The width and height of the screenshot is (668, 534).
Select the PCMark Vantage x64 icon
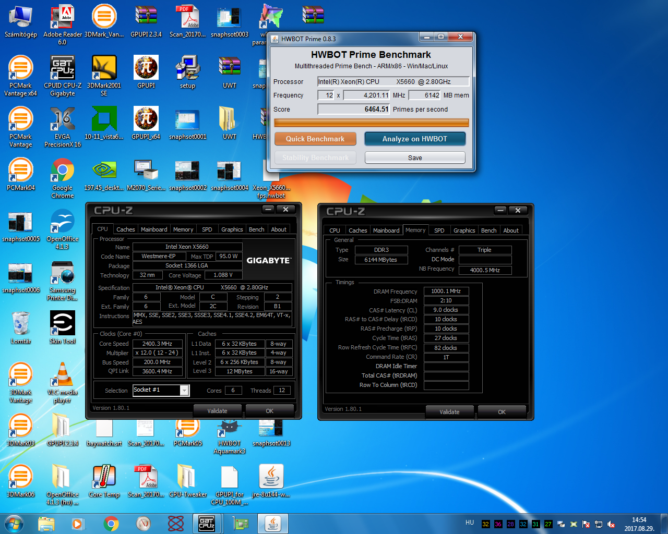click(20, 76)
